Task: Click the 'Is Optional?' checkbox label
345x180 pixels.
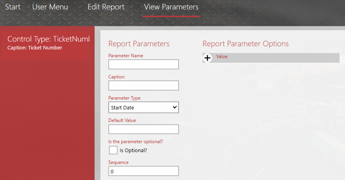Action: (133, 151)
